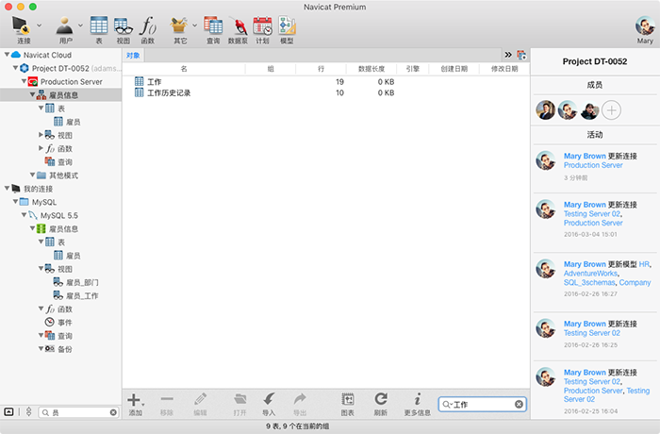Click the Remove (移除) minus icon

click(167, 399)
